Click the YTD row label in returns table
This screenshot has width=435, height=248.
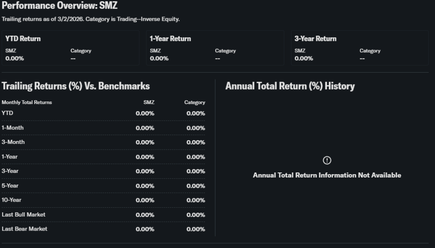pyautogui.click(x=7, y=113)
